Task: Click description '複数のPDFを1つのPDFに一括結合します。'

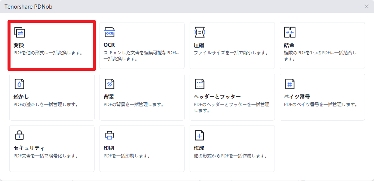Action: click(x=320, y=56)
